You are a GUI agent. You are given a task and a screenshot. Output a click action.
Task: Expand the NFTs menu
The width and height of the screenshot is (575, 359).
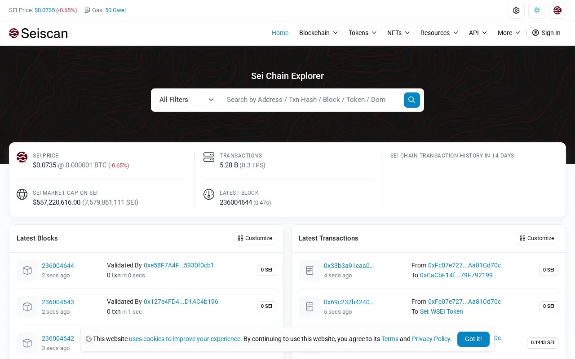coord(398,33)
